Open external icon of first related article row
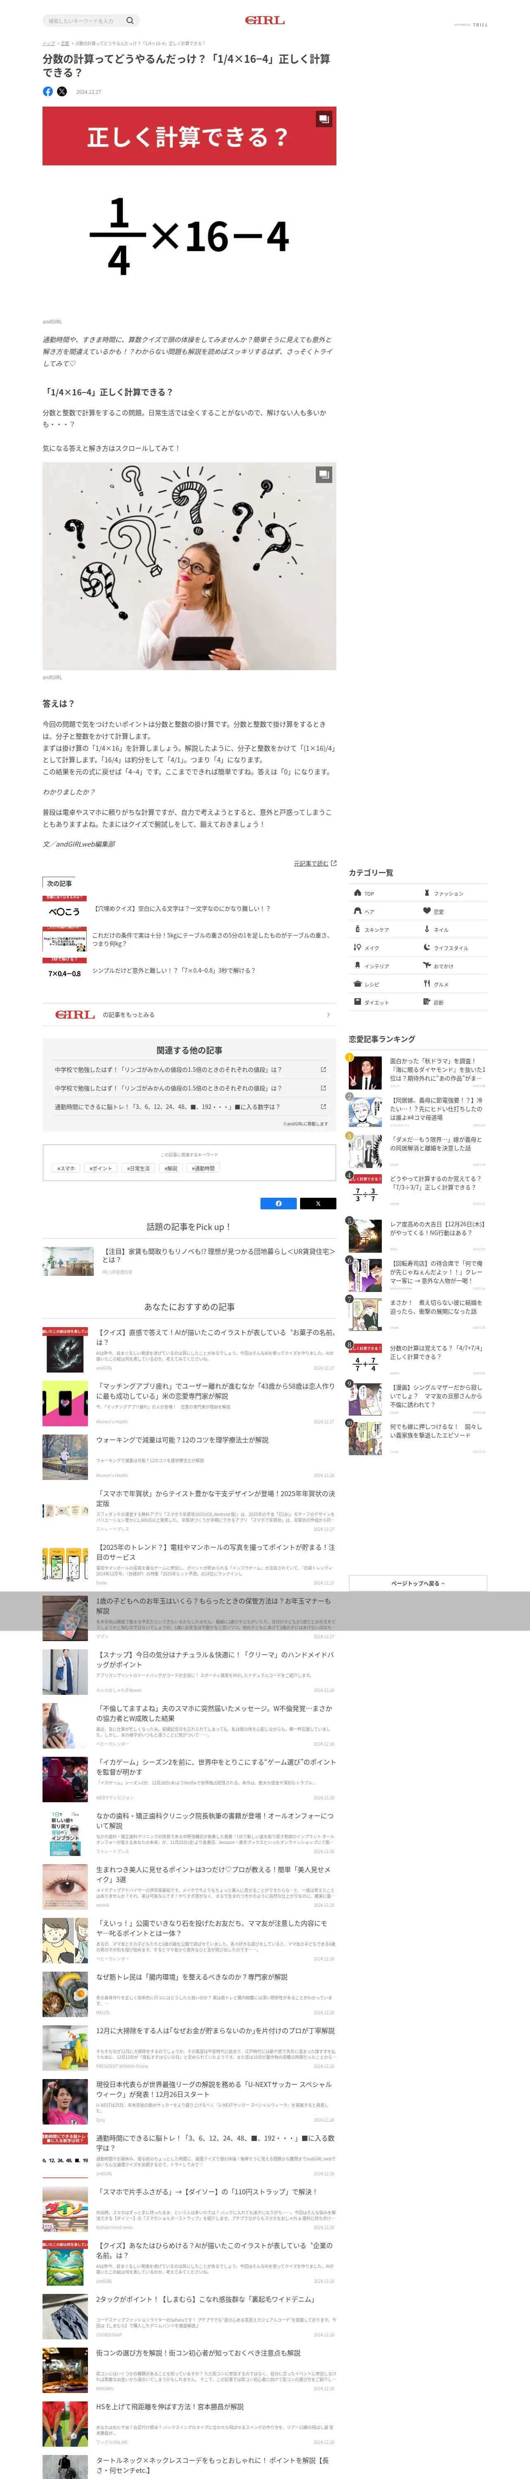Image resolution: width=530 pixels, height=2479 pixels. (323, 1069)
